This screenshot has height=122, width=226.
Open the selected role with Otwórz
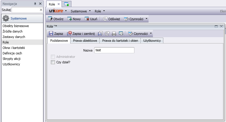coord(56,19)
